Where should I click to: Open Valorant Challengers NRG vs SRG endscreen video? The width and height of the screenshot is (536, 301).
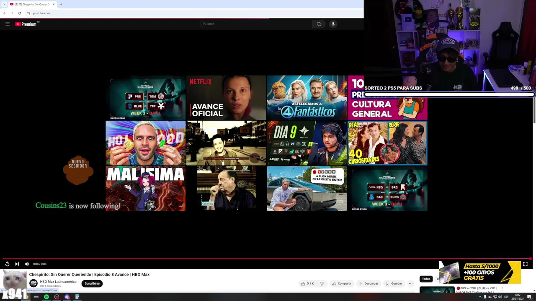387,189
